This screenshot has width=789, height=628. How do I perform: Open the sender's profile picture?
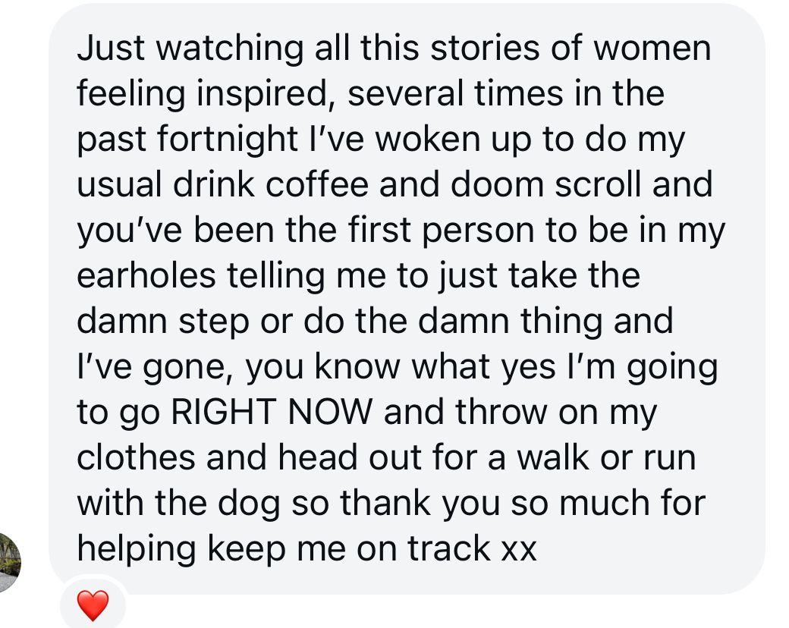tap(8, 563)
